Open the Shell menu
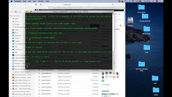Image resolution: width=172 pixels, height=97 pixels. (x=24, y=1)
